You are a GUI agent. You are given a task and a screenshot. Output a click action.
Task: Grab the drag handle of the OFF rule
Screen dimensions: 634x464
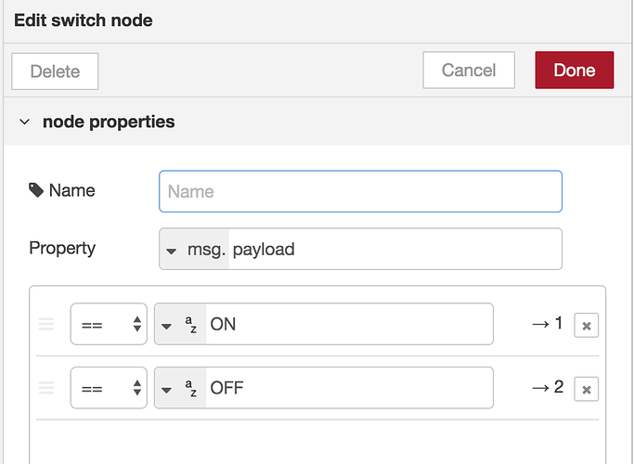pyautogui.click(x=46, y=388)
